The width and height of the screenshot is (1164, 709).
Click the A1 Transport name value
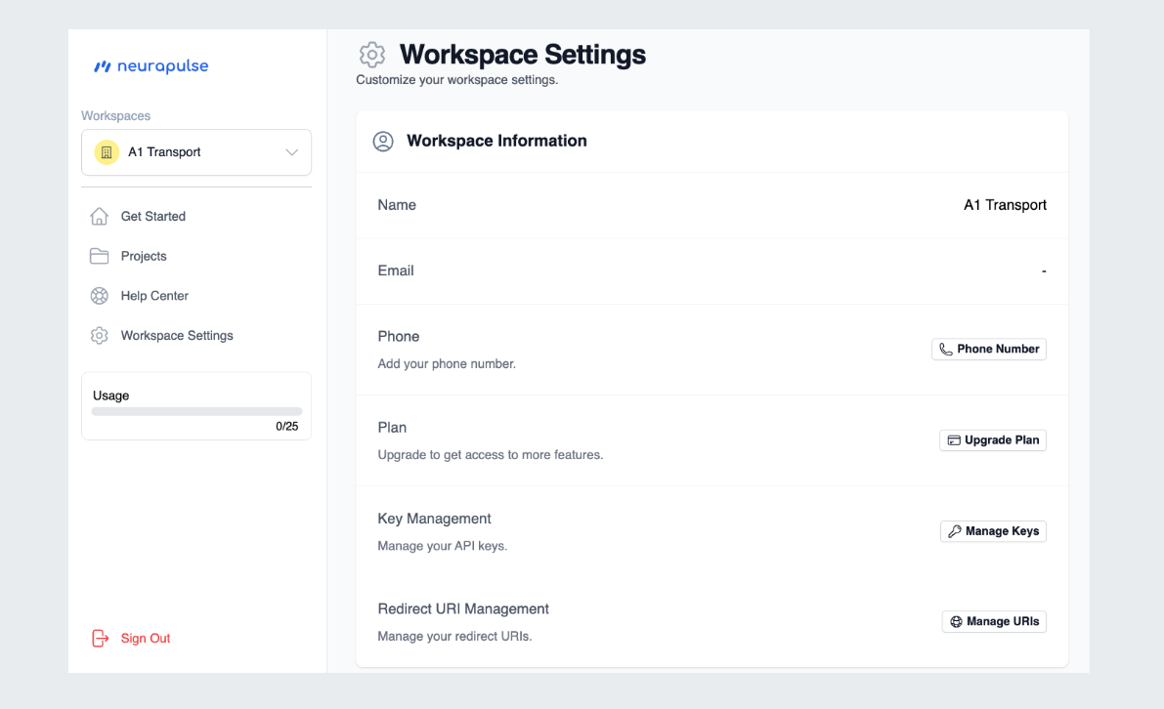pyautogui.click(x=1005, y=205)
